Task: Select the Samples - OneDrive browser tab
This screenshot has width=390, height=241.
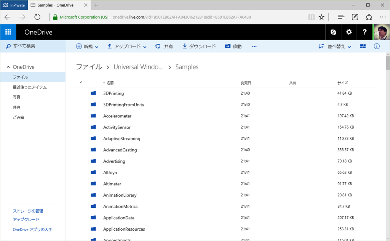Action: [59, 5]
